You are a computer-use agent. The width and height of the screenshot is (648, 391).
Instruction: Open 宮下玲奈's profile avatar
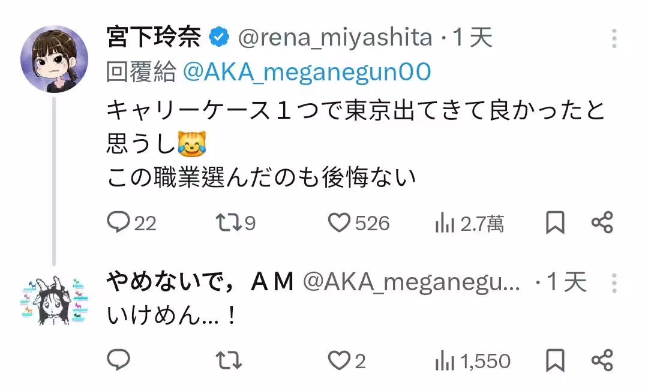point(55,59)
